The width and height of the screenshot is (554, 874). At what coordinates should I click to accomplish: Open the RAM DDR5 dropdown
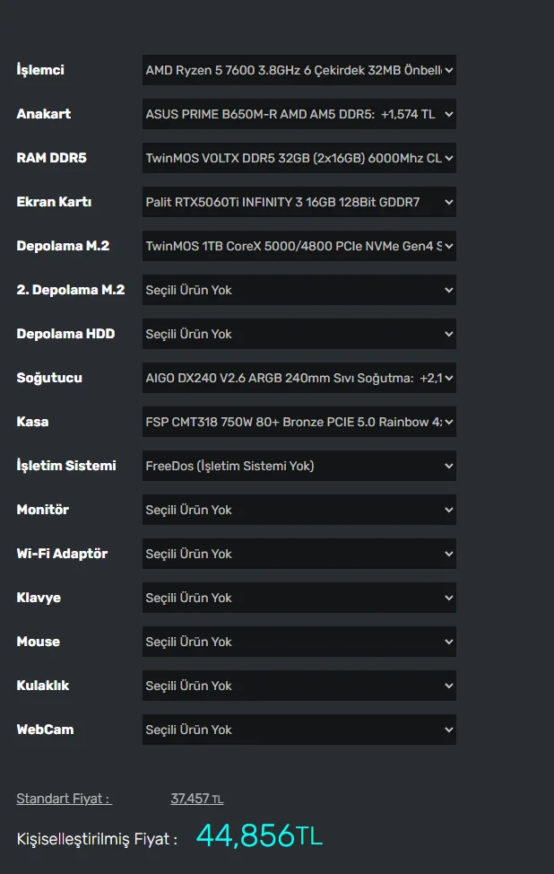(299, 158)
